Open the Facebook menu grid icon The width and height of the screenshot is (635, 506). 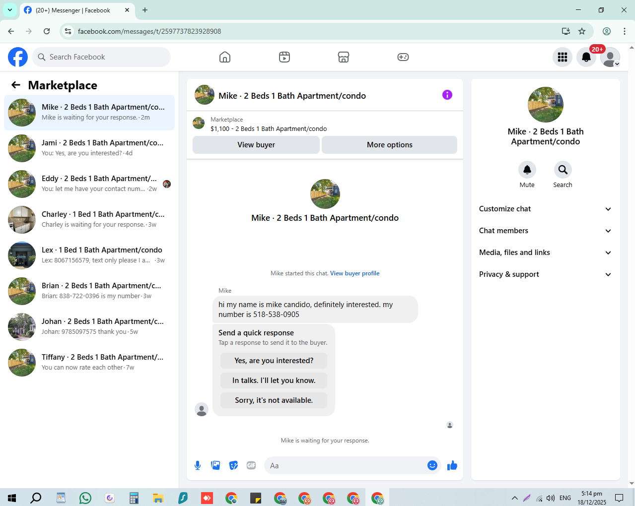[x=563, y=57]
